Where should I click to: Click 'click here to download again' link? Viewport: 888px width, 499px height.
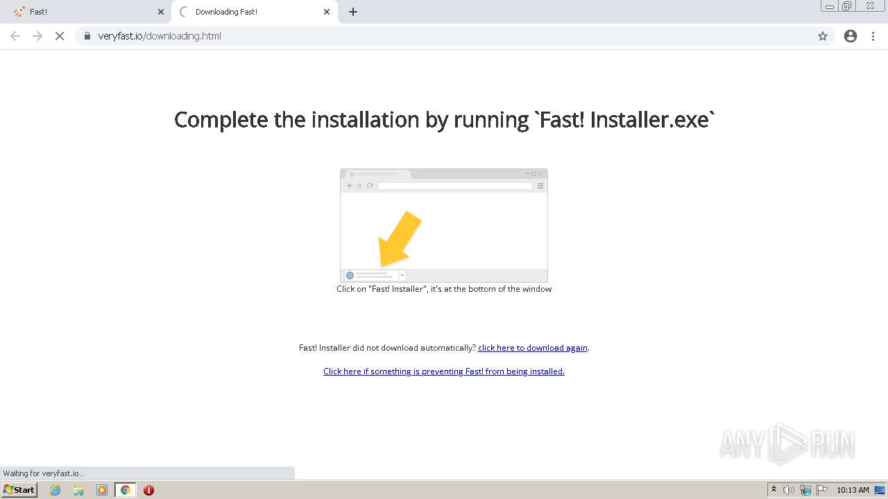click(533, 348)
